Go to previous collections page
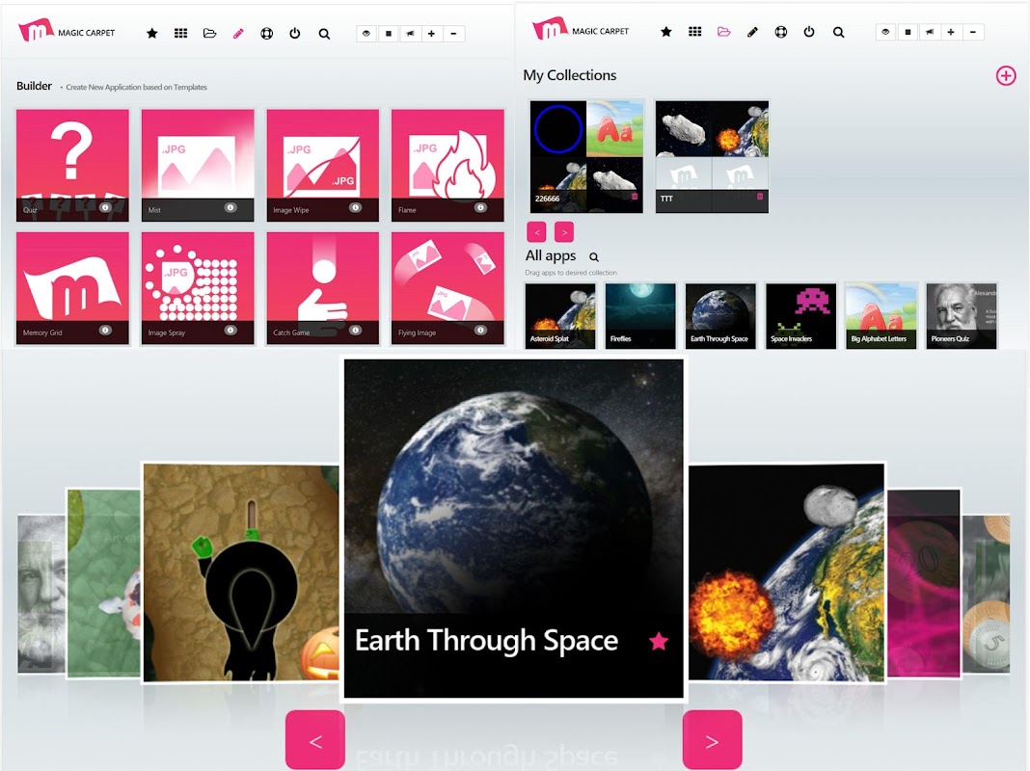This screenshot has height=771, width=1030. pos(536,231)
